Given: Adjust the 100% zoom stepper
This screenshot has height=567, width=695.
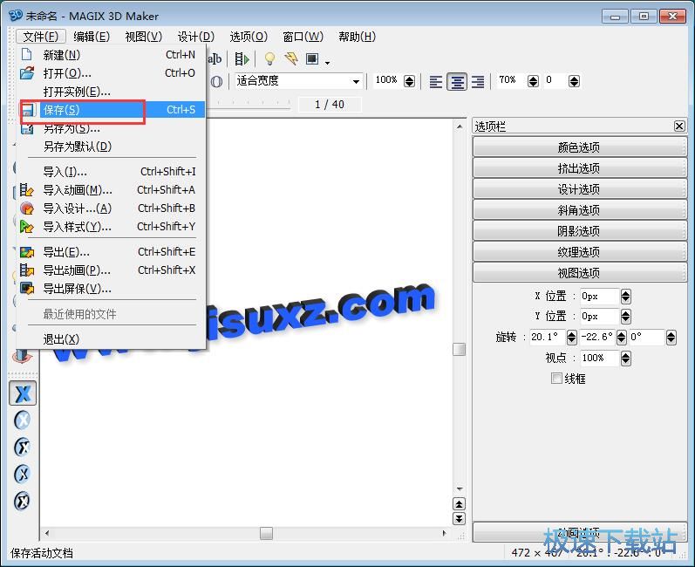Looking at the screenshot, I should 410,81.
